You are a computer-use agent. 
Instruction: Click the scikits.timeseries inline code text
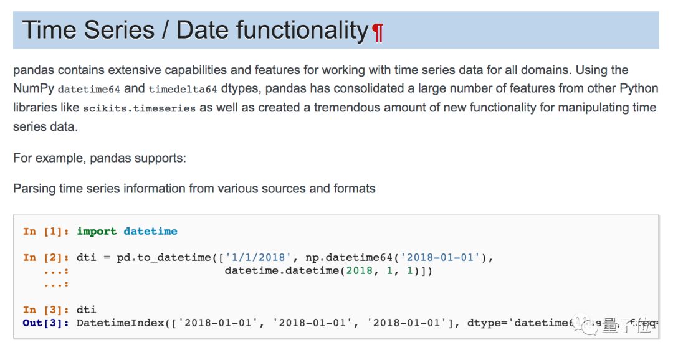click(139, 108)
